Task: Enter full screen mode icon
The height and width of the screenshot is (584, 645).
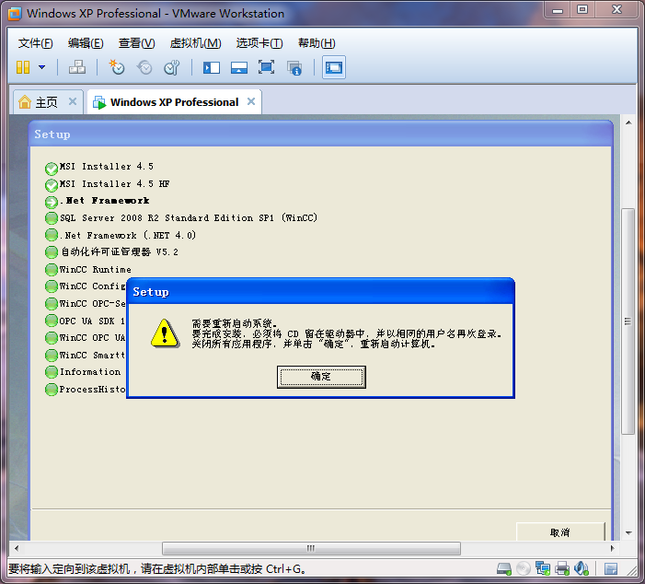Action: coord(266,67)
